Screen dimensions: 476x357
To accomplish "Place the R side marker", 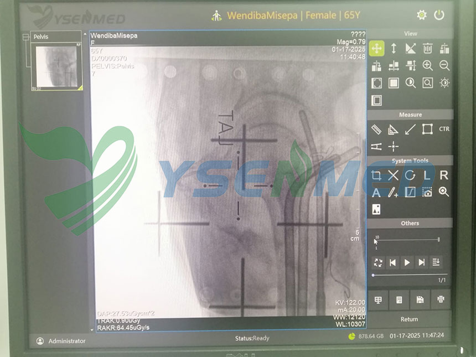I will [x=444, y=176].
